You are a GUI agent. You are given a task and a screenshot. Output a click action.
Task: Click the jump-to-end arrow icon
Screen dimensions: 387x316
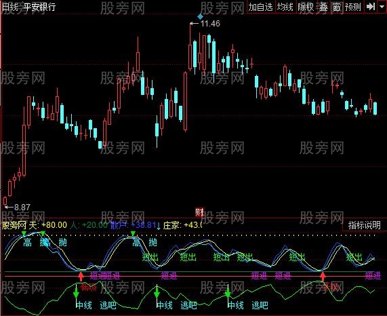(371, 7)
